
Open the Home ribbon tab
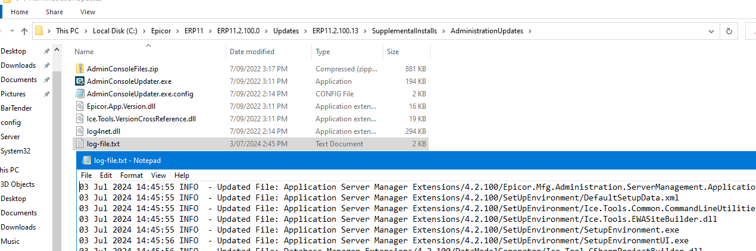20,12
